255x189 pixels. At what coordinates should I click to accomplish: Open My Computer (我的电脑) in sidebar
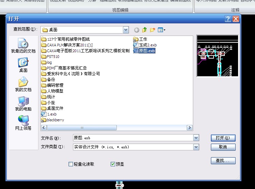(x=23, y=104)
